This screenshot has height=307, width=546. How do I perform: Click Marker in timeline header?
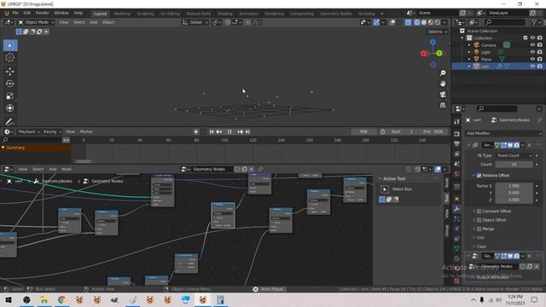86,131
